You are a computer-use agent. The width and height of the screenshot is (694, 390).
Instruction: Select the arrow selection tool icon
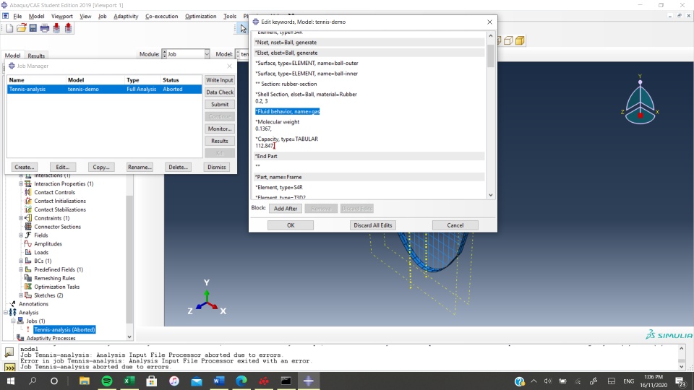[243, 29]
